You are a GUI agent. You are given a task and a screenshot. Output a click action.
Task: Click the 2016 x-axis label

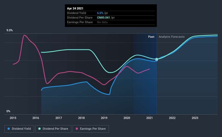coord(36,118)
